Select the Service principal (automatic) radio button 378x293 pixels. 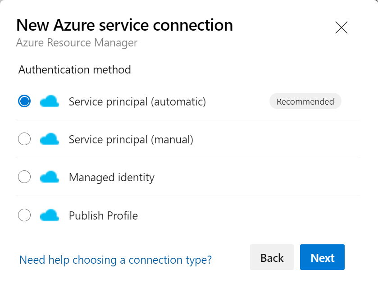click(x=24, y=101)
